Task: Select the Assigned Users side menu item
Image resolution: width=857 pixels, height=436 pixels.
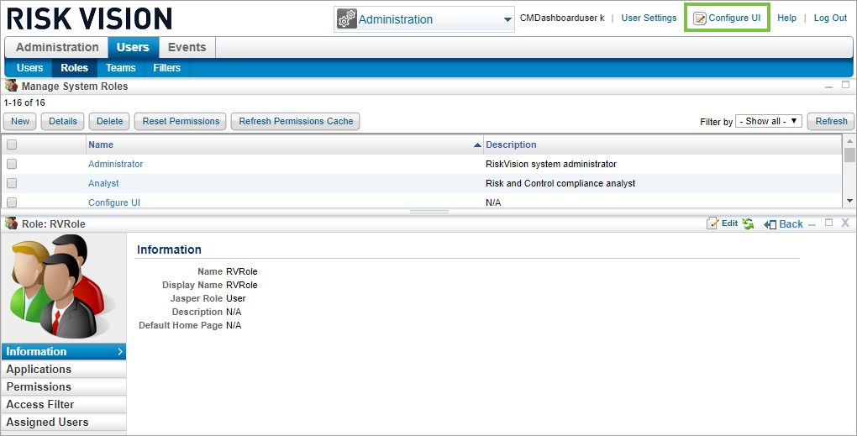Action: (63, 423)
